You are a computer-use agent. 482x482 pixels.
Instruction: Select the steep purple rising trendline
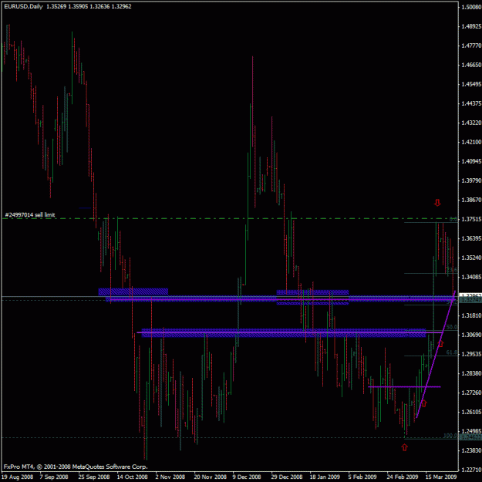click(436, 354)
